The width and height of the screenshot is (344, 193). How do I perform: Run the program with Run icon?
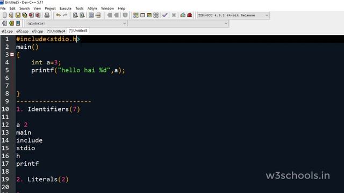pos(142,15)
